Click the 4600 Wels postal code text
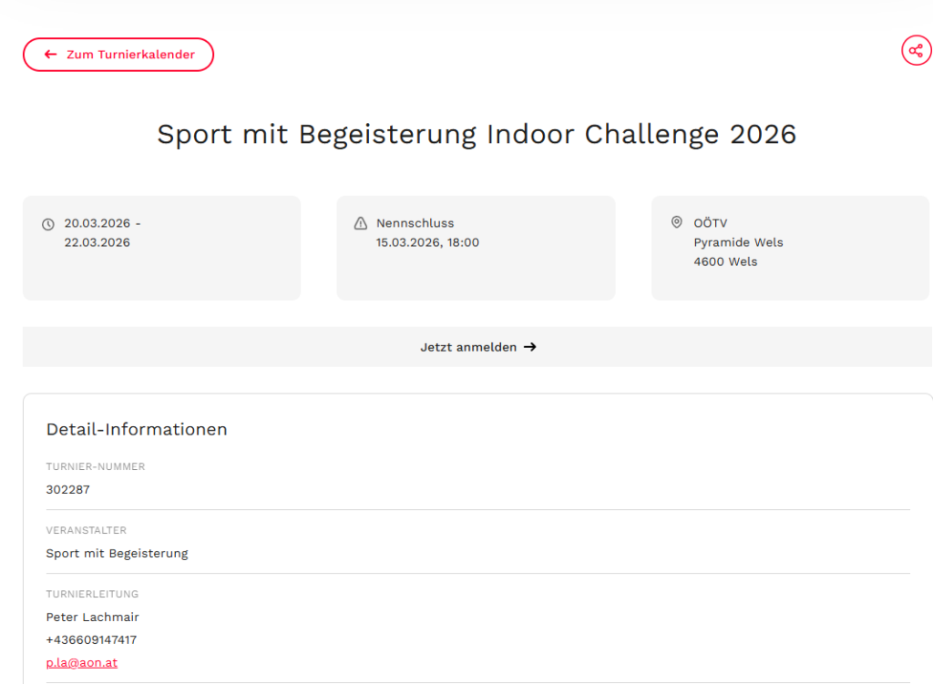 (725, 261)
